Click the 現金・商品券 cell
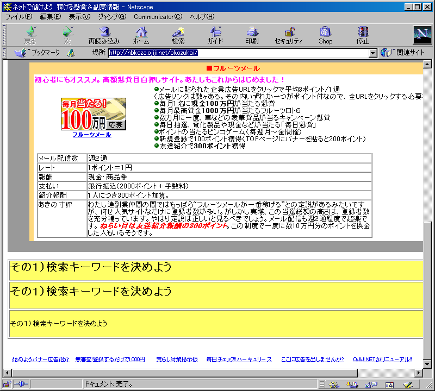Image resolution: width=435 pixels, height=391 pixels. pos(229,177)
